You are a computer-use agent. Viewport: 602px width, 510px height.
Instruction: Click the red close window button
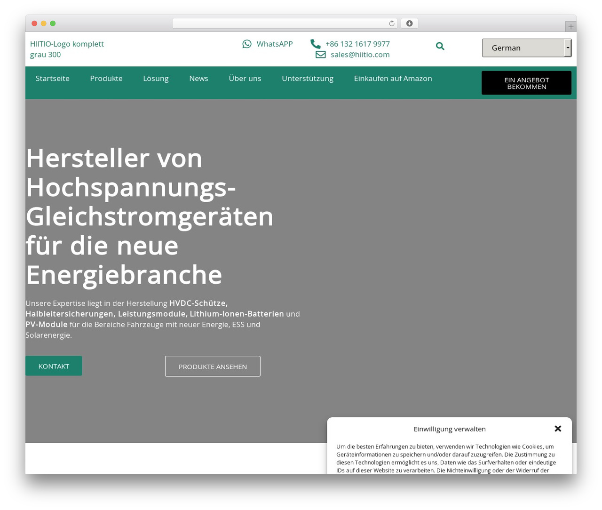(x=34, y=24)
